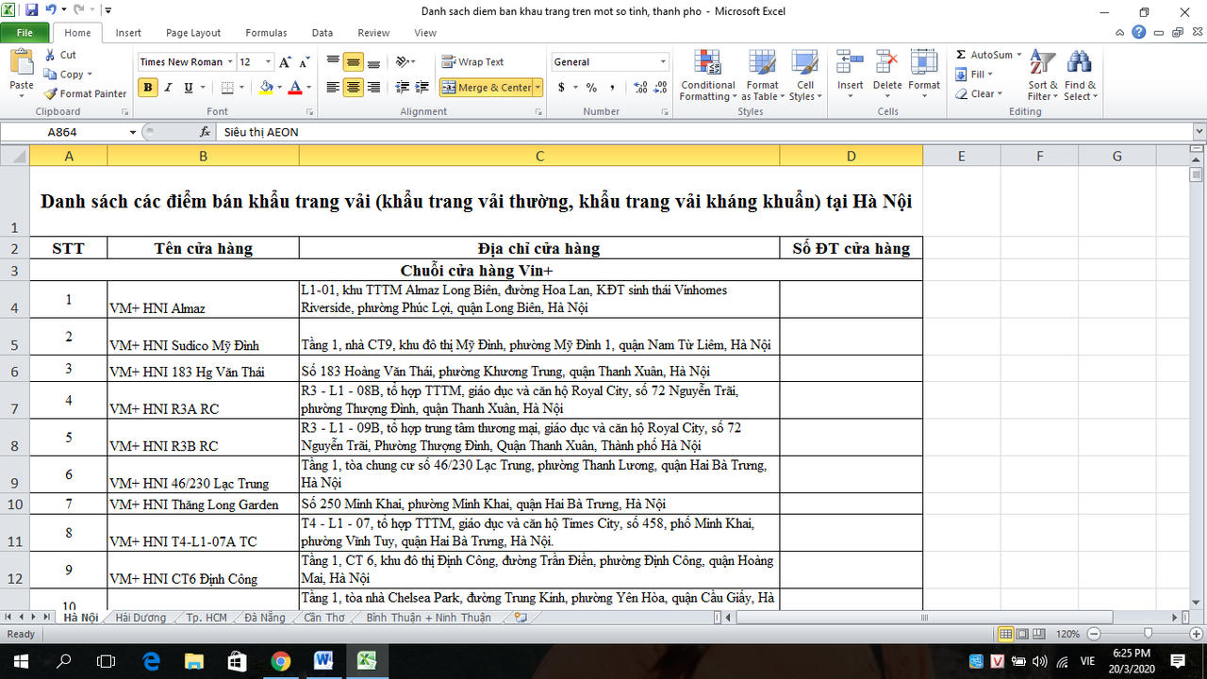This screenshot has height=679, width=1207.
Task: Click Increase Font Size icon
Action: [x=285, y=62]
